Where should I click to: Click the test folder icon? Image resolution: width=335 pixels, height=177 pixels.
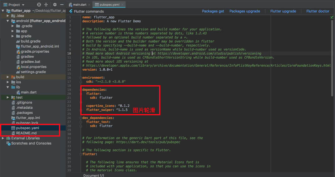tap(13, 97)
